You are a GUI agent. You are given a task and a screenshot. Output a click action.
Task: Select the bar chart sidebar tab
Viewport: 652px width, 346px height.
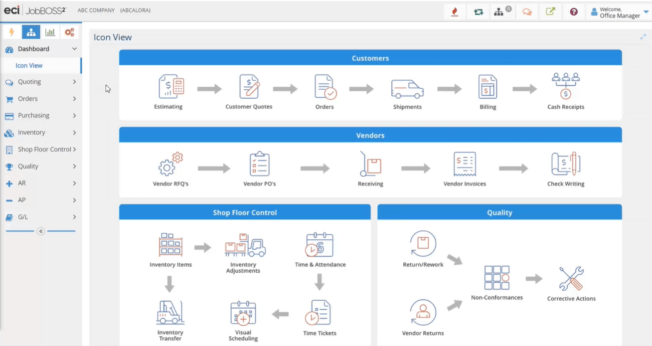click(50, 32)
